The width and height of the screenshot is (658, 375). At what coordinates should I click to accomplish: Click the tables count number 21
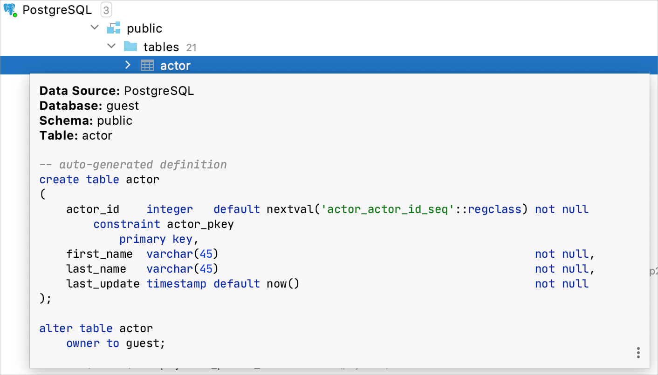click(x=191, y=47)
